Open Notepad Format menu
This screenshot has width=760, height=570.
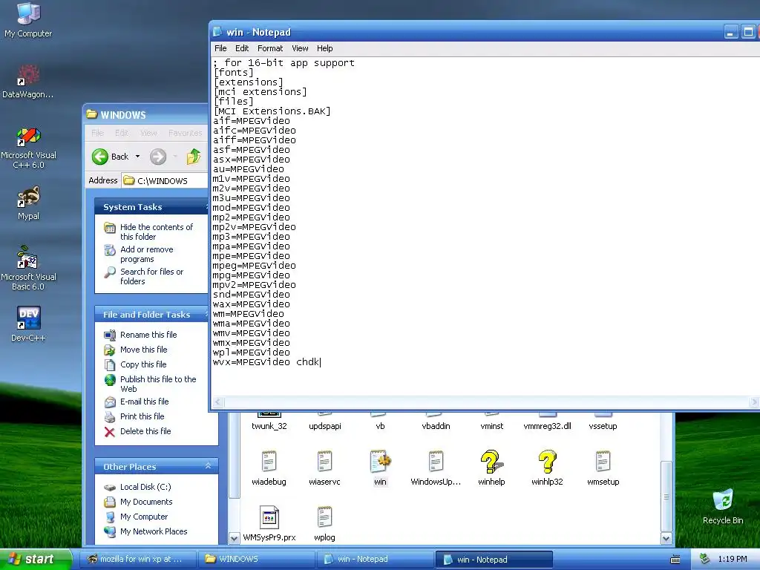270,48
